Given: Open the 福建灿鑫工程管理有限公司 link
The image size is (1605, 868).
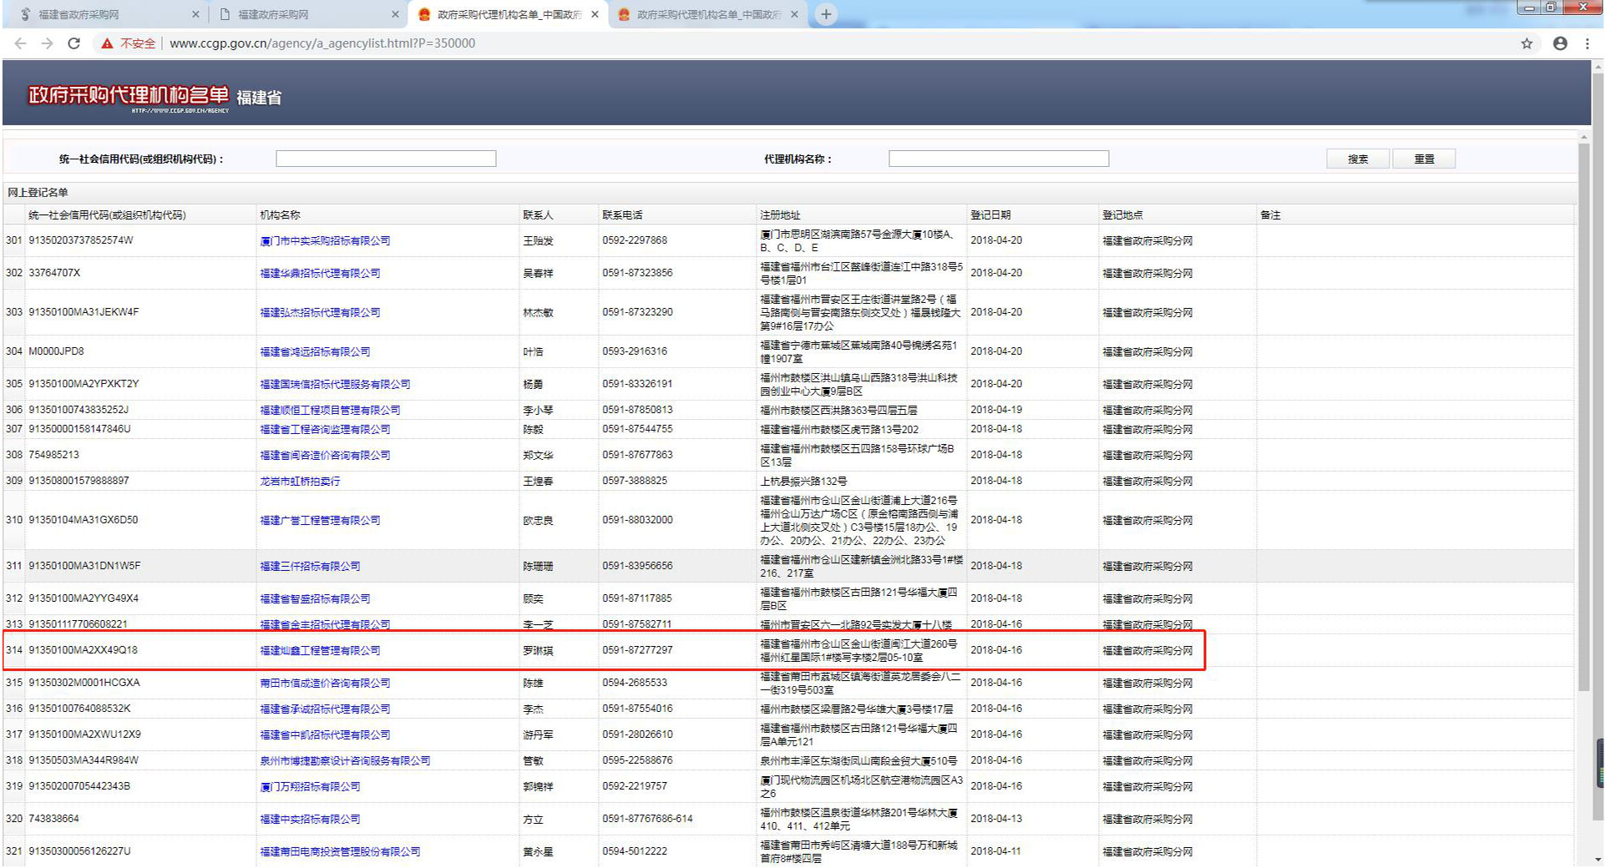Looking at the screenshot, I should click(x=320, y=650).
